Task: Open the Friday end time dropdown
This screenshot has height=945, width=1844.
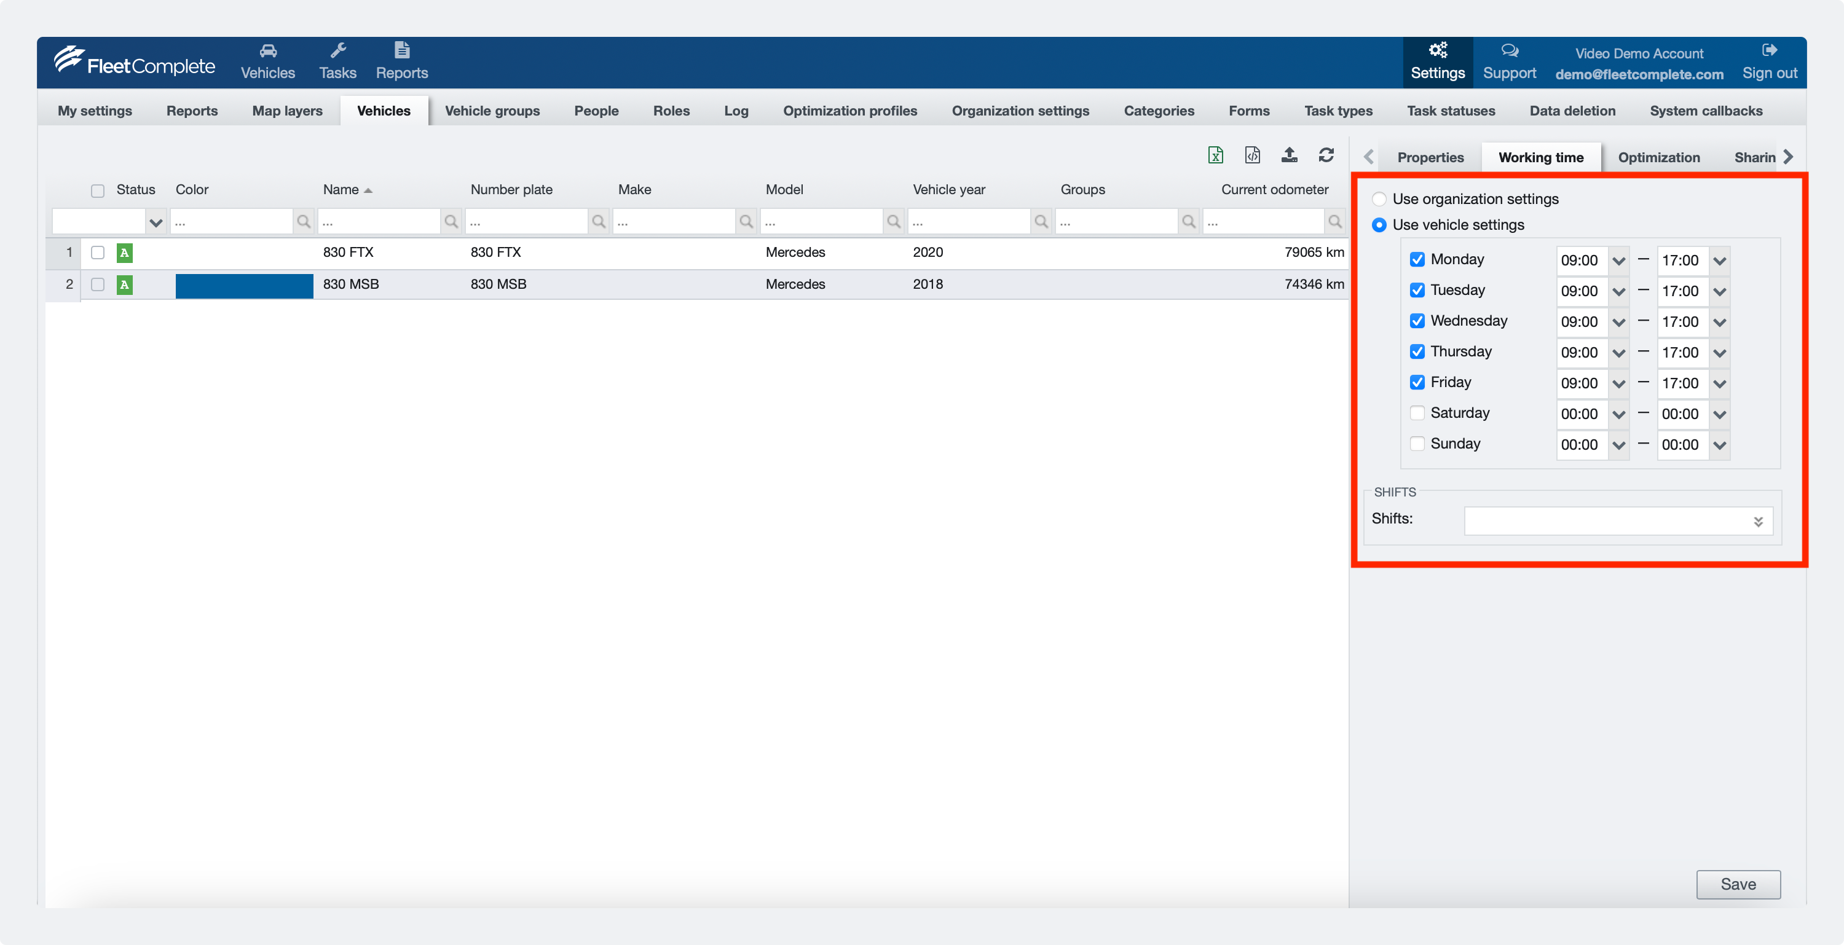Action: pyautogui.click(x=1720, y=383)
